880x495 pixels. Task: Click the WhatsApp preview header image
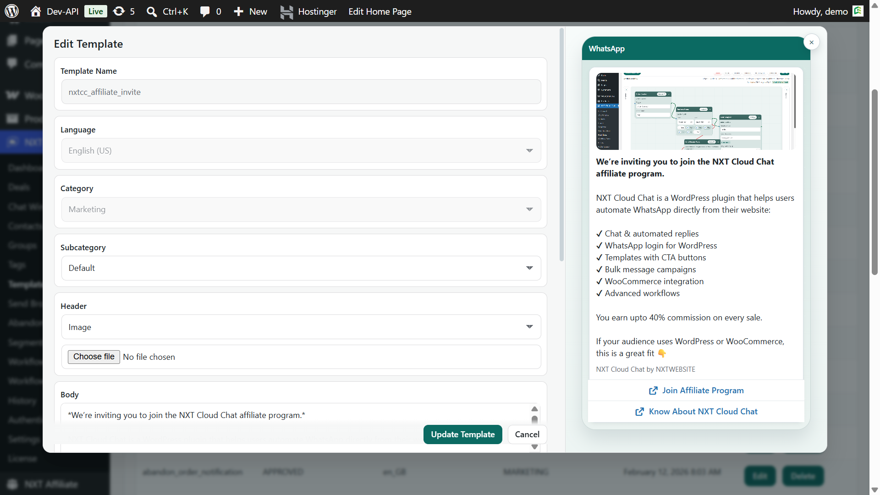(696, 111)
